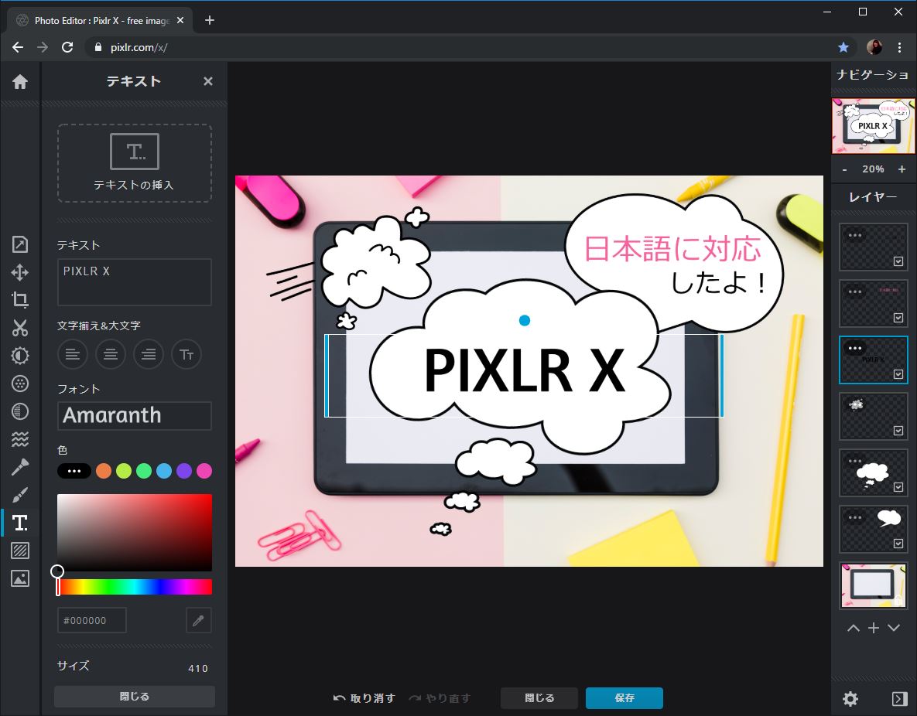The image size is (917, 716).
Task: Toggle visibility checkbox of top layer
Action: (x=898, y=261)
